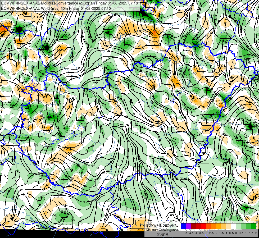This screenshot has height=238, width=259.
Task: Click the white legend swatch
Action: click(x=234, y=226)
